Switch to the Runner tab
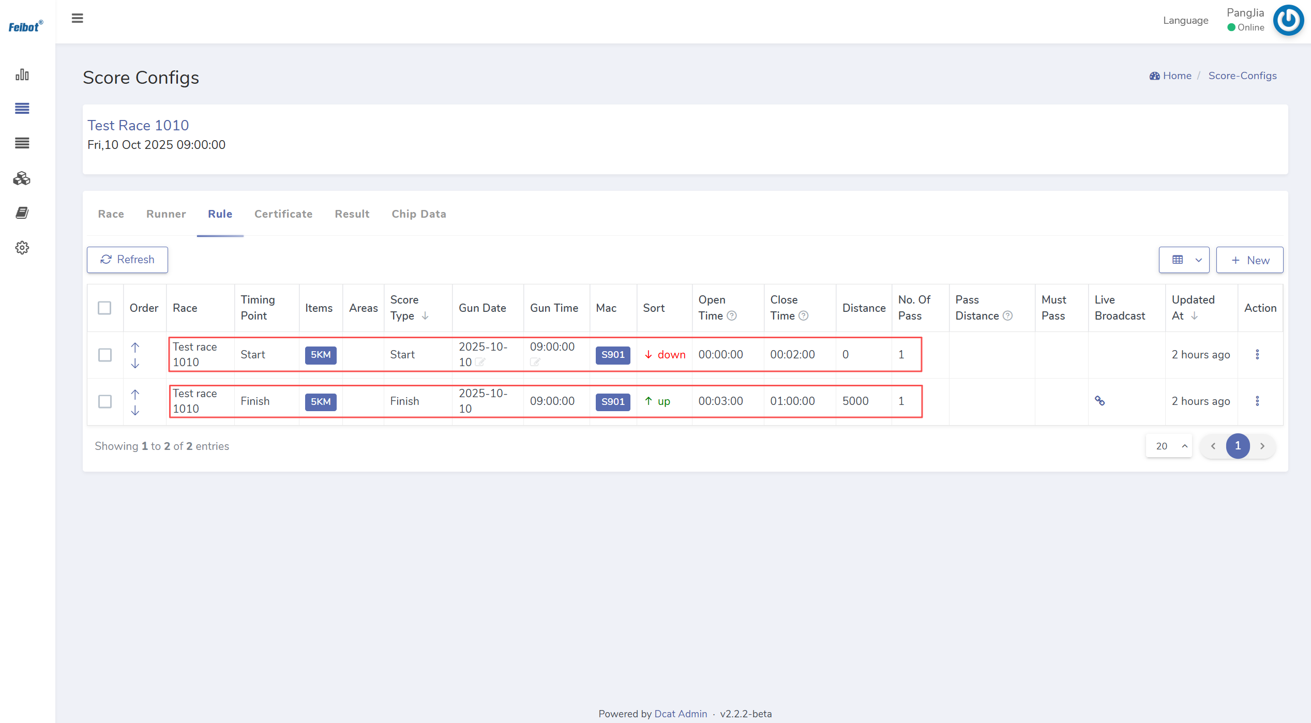Image resolution: width=1311 pixels, height=723 pixels. click(x=165, y=214)
